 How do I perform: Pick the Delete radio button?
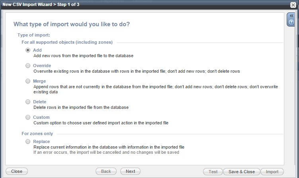[x=28, y=102]
